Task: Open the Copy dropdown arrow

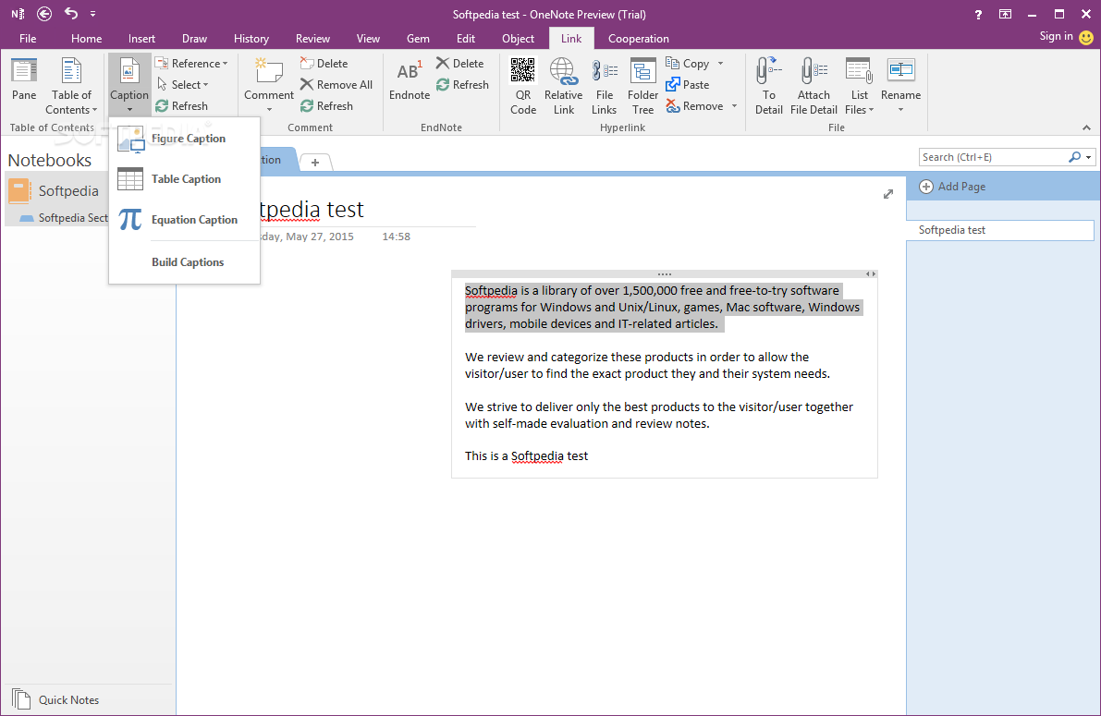Action: [720, 63]
